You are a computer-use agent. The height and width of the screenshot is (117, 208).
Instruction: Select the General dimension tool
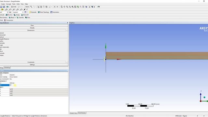2,33
